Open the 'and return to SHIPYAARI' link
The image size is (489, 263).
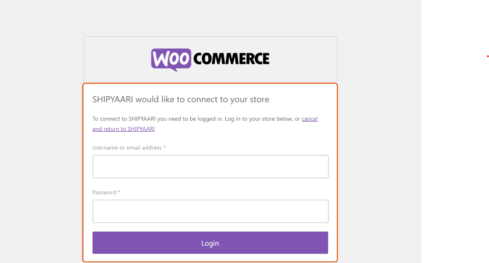124,129
